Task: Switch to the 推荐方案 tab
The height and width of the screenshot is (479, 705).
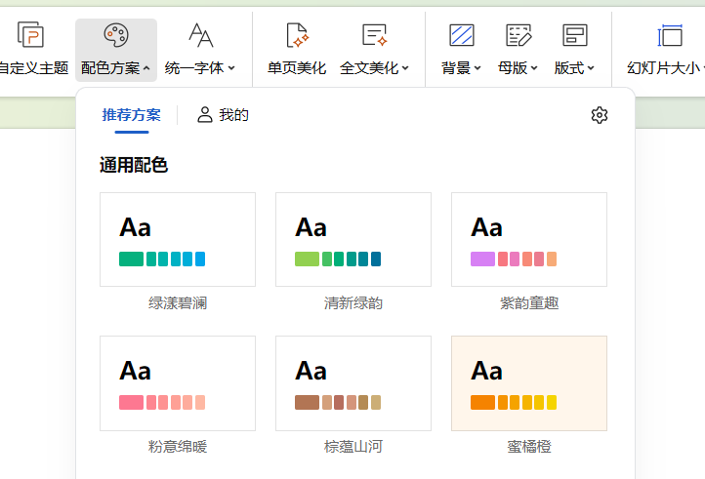Action: (132, 115)
